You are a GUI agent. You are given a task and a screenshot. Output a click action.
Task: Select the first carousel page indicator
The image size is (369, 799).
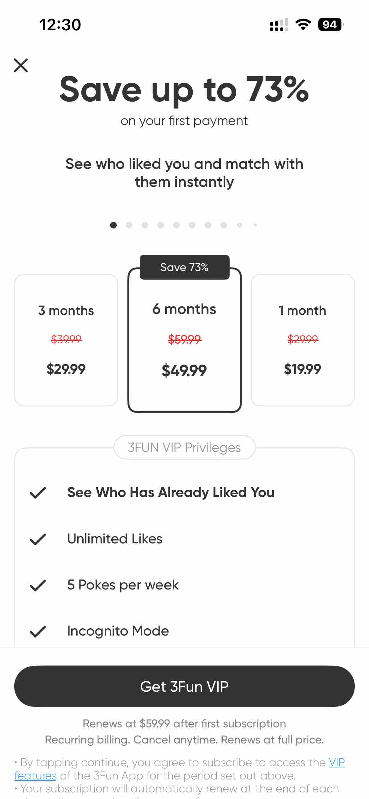coord(113,225)
